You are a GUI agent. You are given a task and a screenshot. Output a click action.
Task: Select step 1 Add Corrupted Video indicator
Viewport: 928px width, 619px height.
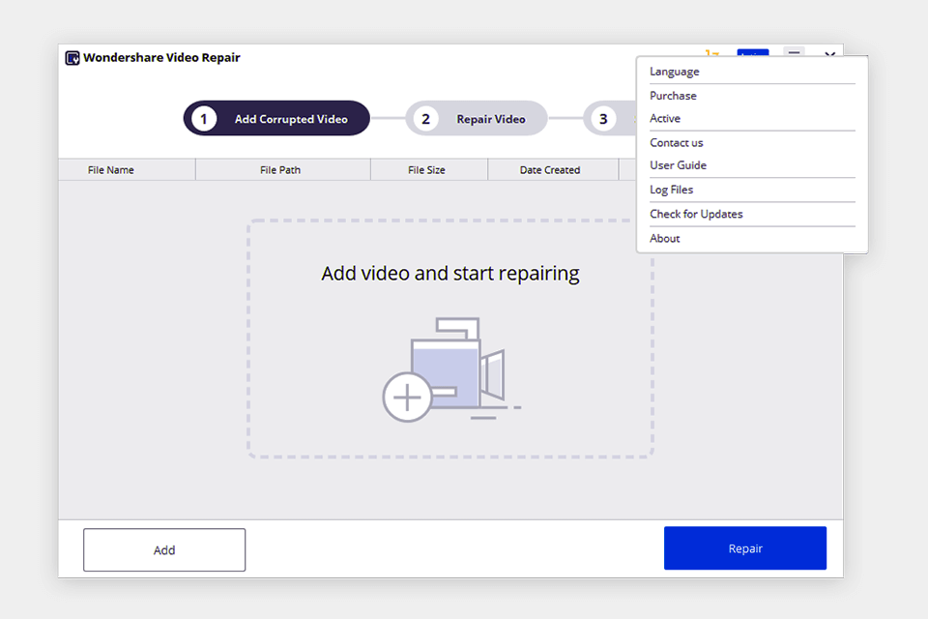click(275, 118)
